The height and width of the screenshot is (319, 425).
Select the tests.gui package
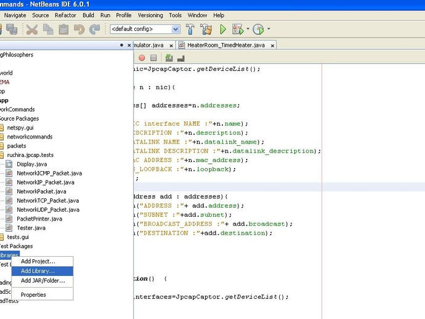[18, 237]
